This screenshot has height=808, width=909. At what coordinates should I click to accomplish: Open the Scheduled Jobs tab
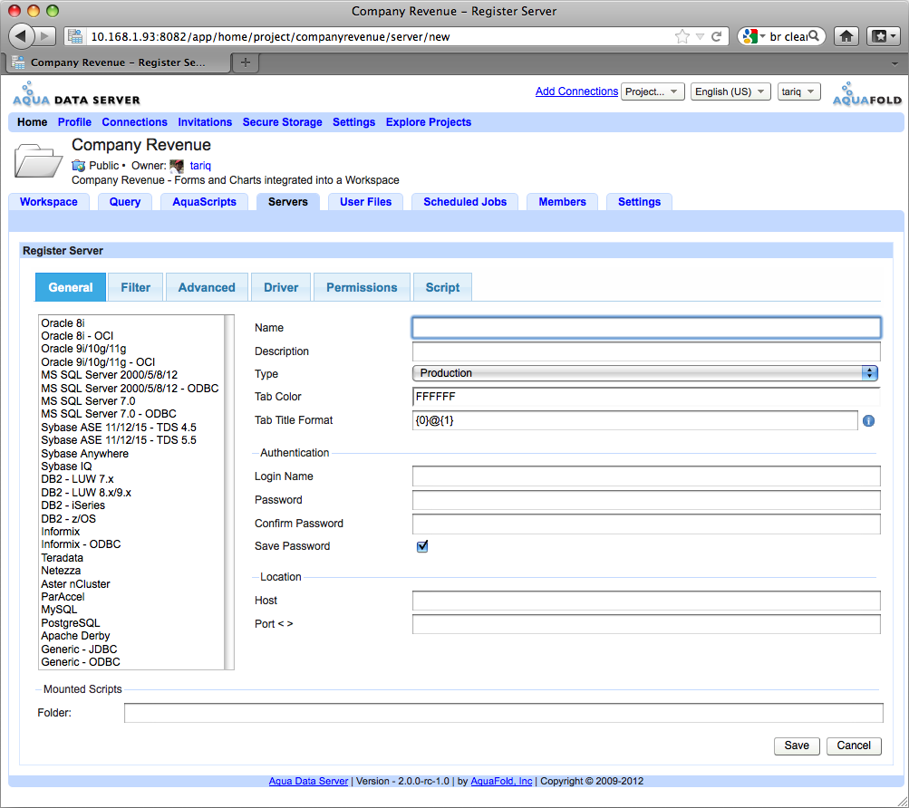point(465,202)
